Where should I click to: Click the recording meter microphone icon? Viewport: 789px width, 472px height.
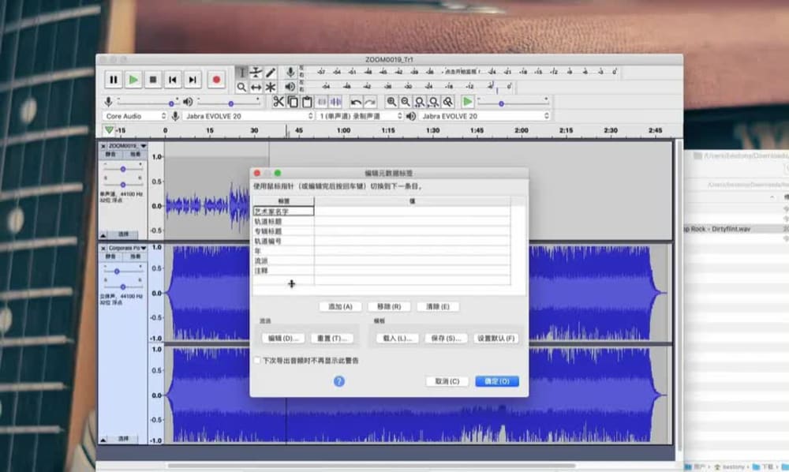(x=290, y=73)
